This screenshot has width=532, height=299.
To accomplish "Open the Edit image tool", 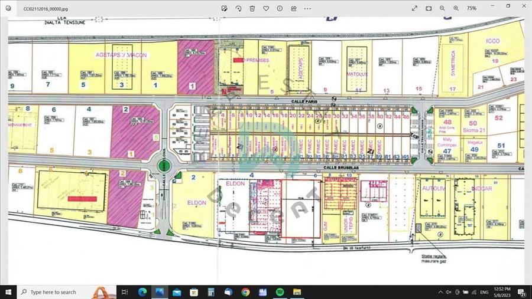I will [x=225, y=8].
